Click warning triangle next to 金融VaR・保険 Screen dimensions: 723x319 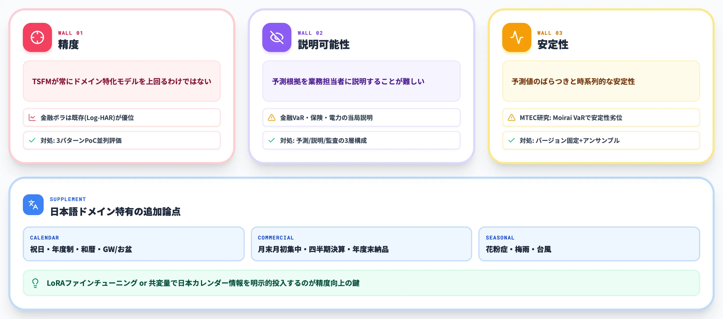(272, 118)
